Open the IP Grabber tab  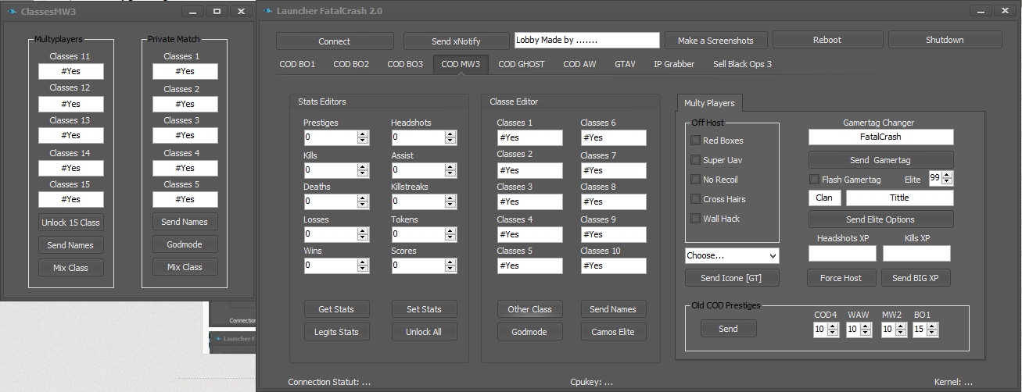[x=674, y=64]
